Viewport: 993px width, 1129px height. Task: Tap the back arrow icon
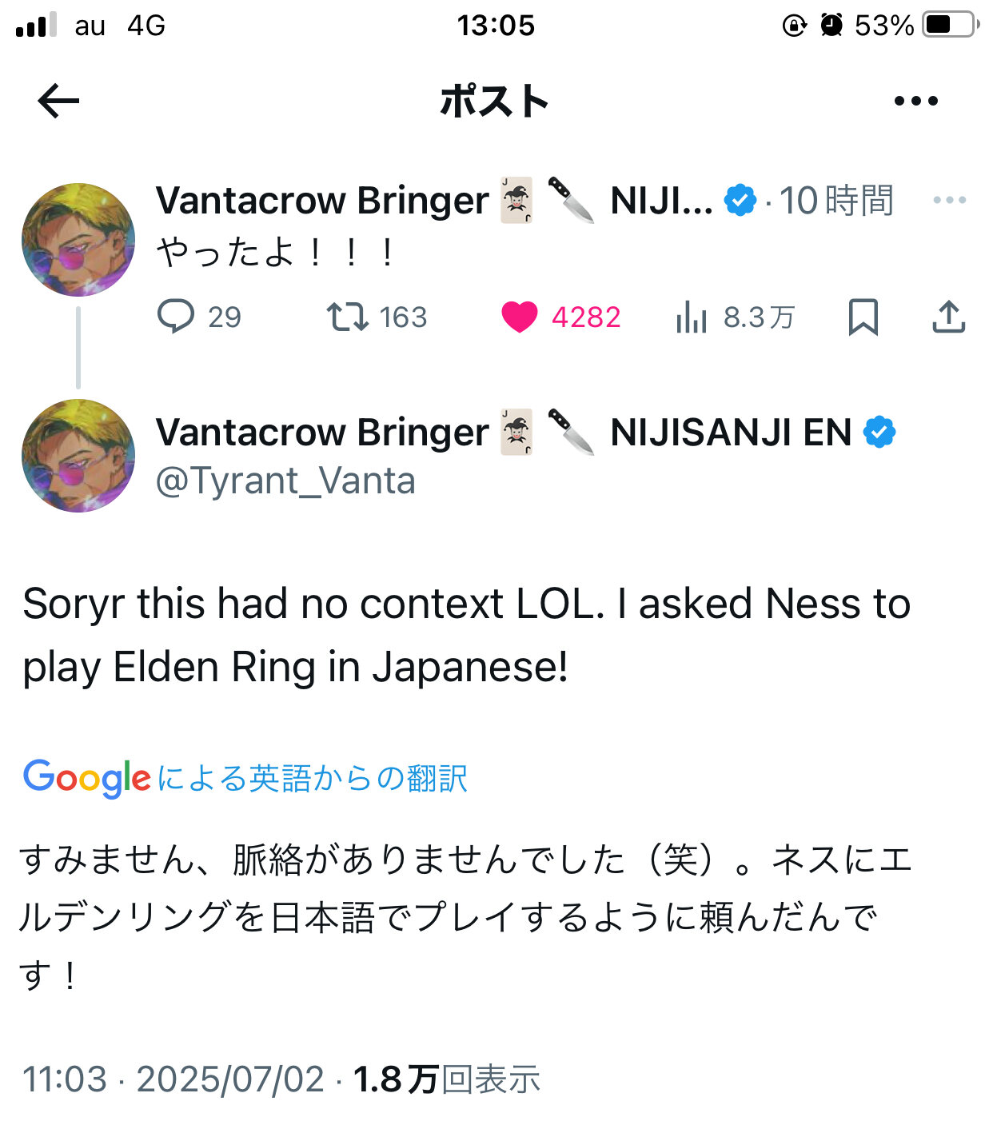58,102
